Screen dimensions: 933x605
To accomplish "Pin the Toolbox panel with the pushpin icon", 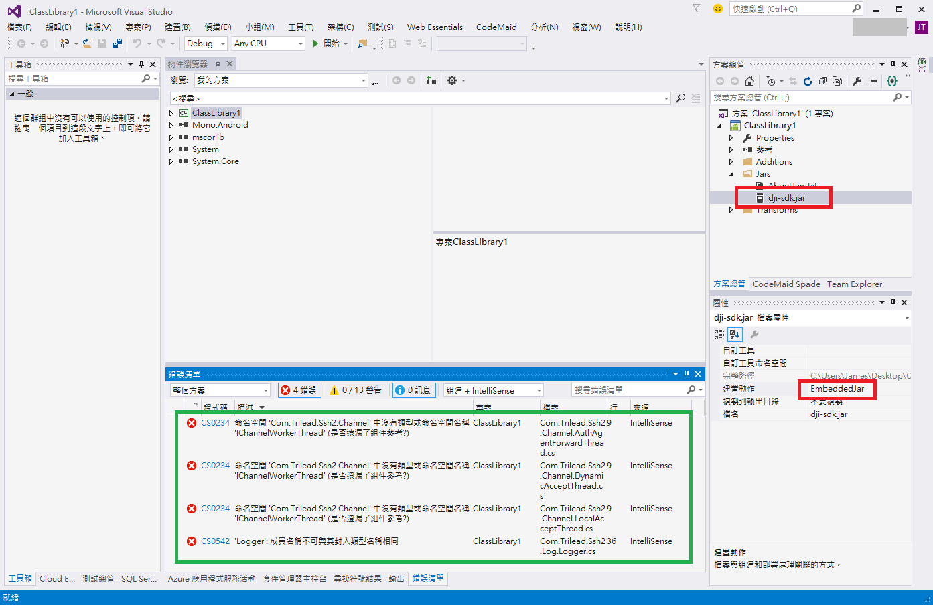I will click(x=141, y=64).
